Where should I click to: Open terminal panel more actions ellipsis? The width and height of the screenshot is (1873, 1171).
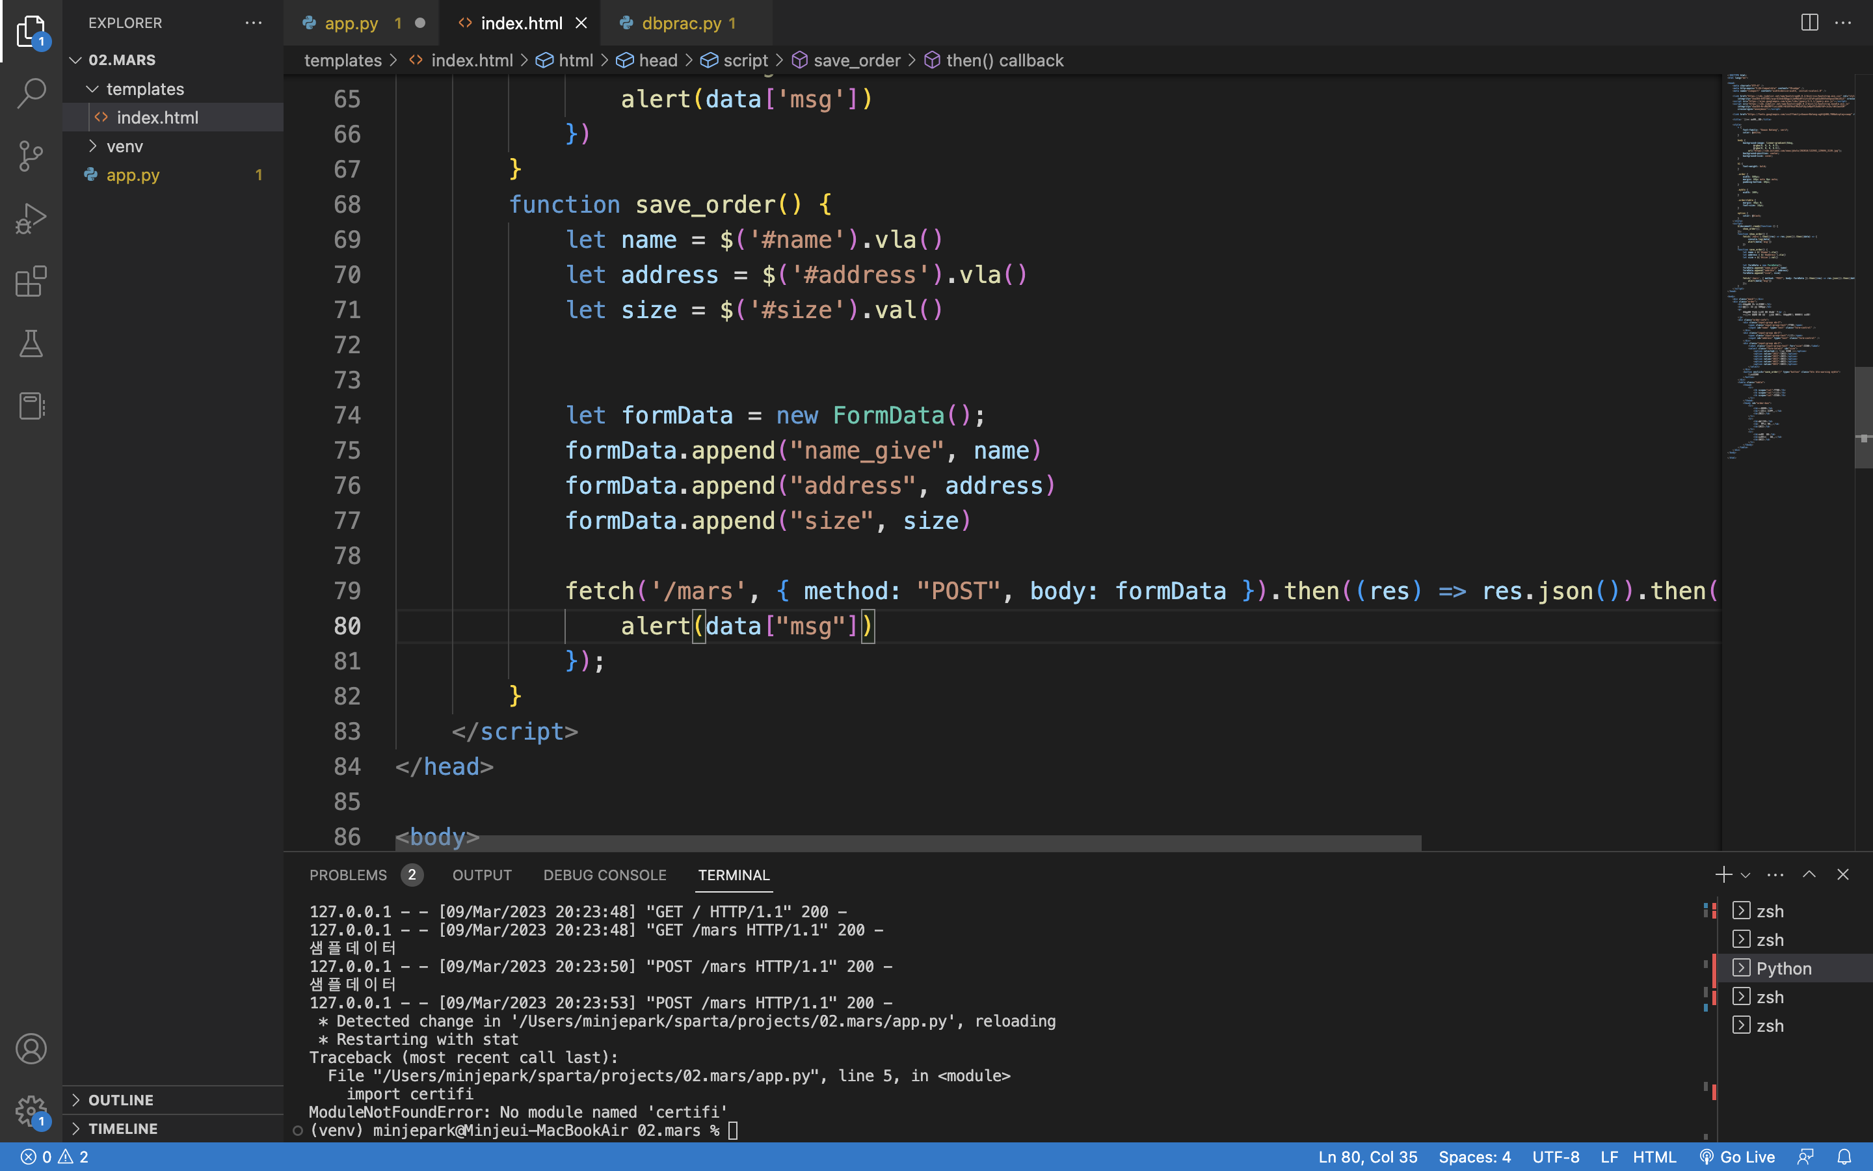coord(1775,874)
